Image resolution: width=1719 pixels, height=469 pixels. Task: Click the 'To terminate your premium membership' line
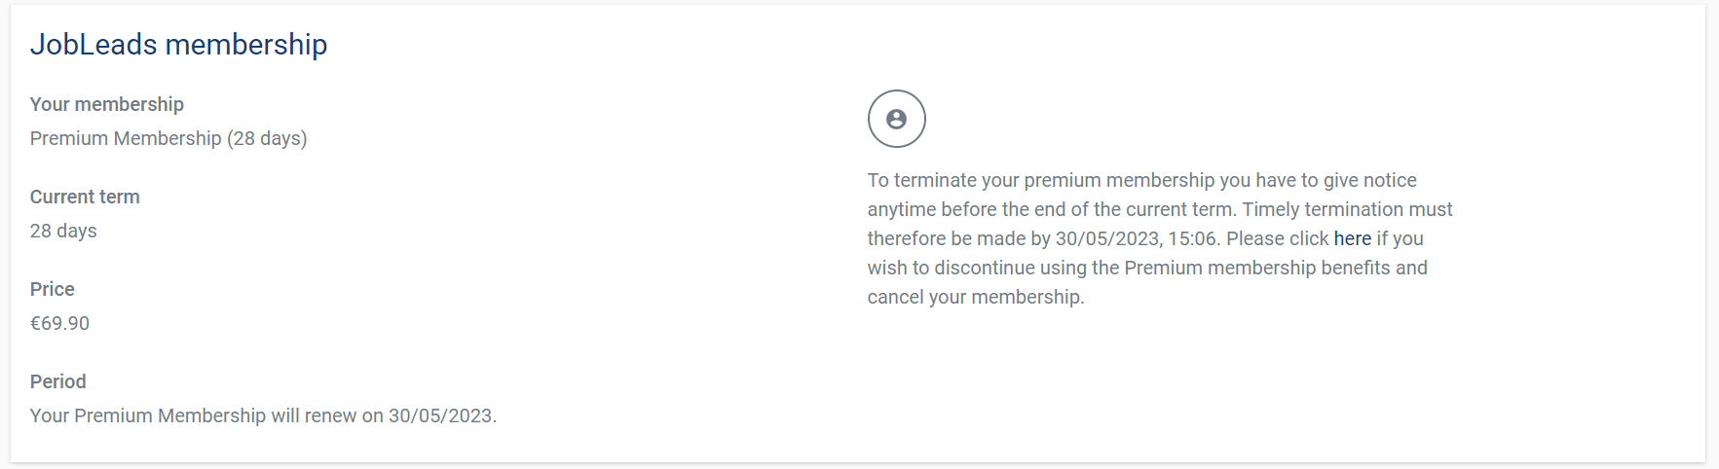pyautogui.click(x=1141, y=180)
